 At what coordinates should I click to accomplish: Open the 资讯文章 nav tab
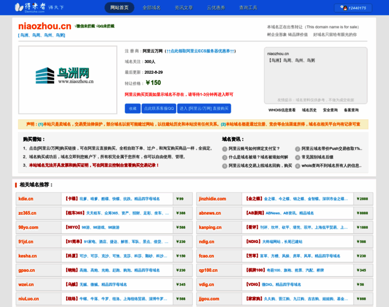click(184, 8)
